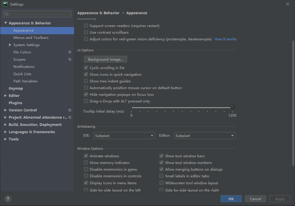Click the Tooltip delay slider track middle
295x206 pixels.
point(182,108)
